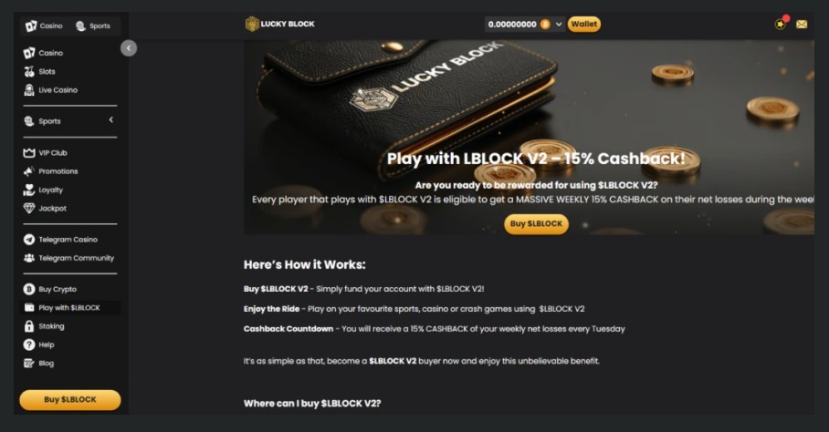Click the Buy $LBLOCK banner button

[536, 223]
